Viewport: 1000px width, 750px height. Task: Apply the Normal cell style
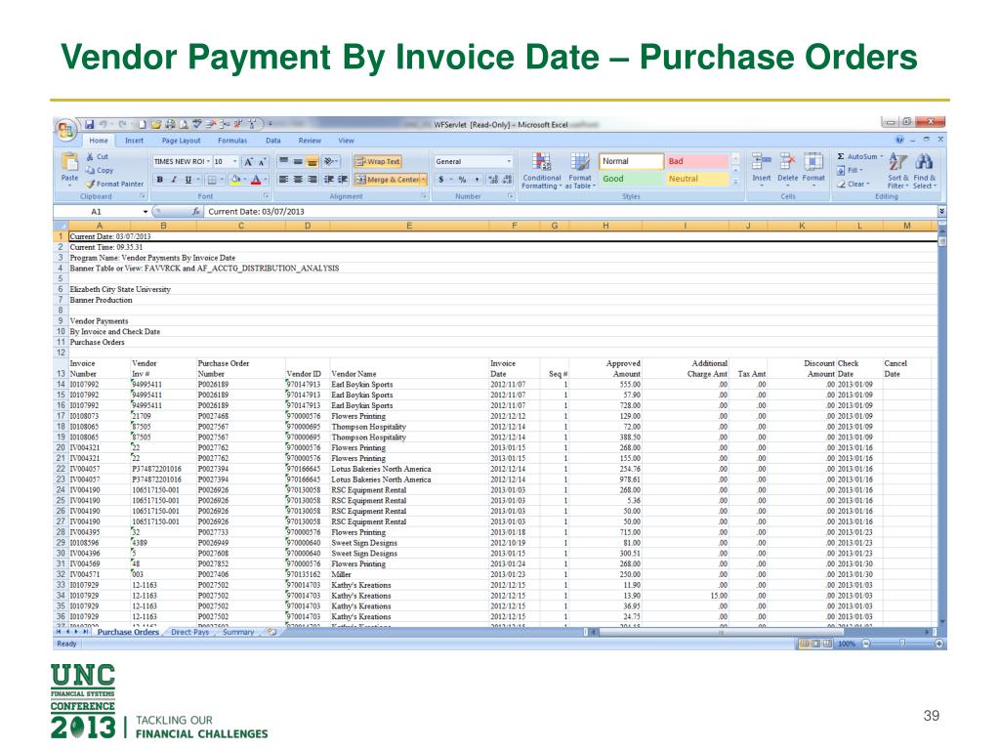[631, 161]
